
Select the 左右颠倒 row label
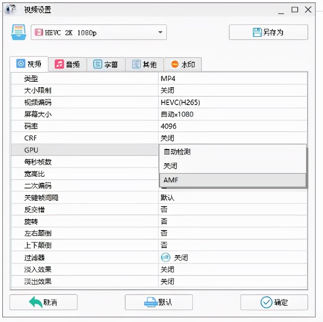pos(38,233)
